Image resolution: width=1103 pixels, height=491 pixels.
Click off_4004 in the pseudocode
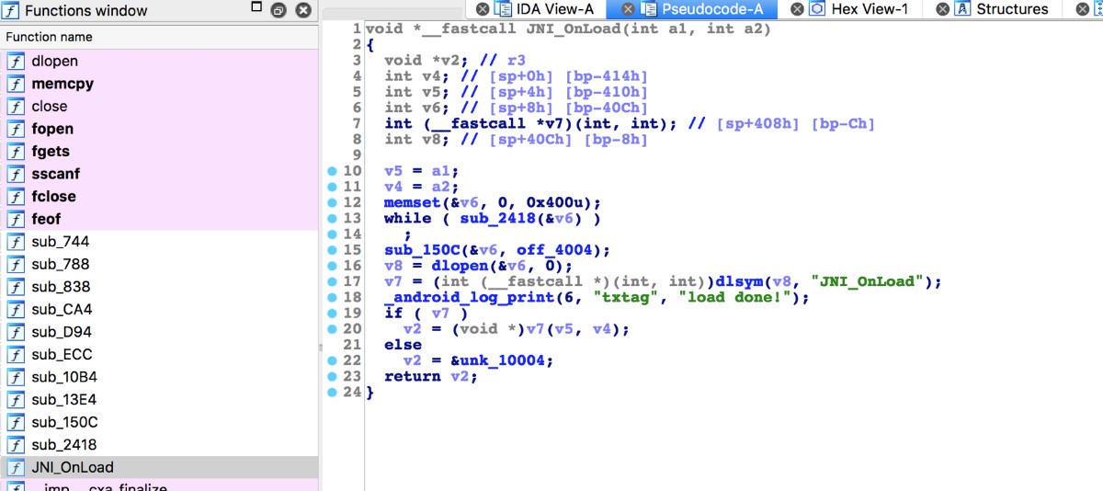pyautogui.click(x=553, y=250)
